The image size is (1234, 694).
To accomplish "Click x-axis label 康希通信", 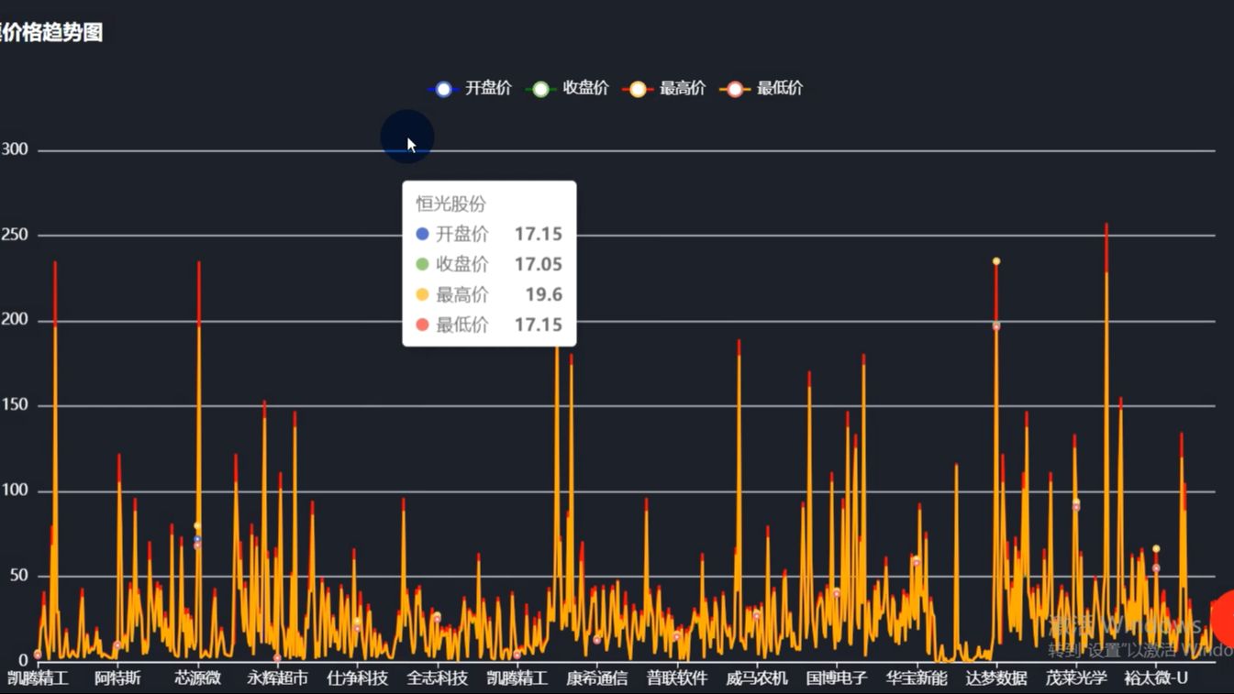I will [x=596, y=678].
